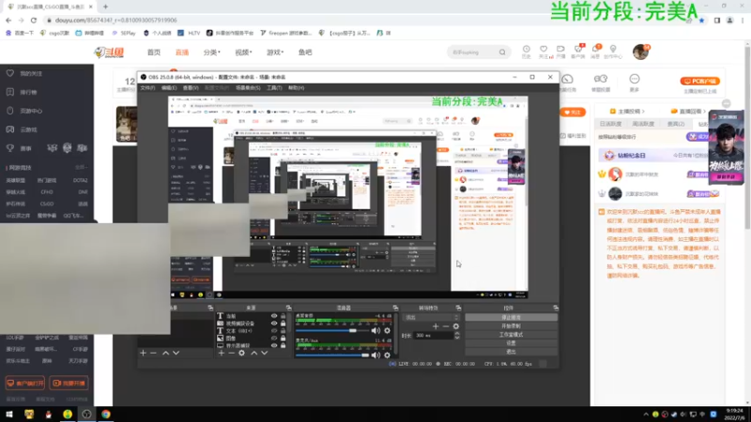
Task: Pop out the Audio Mixer dock panel
Action: pyautogui.click(x=395, y=309)
